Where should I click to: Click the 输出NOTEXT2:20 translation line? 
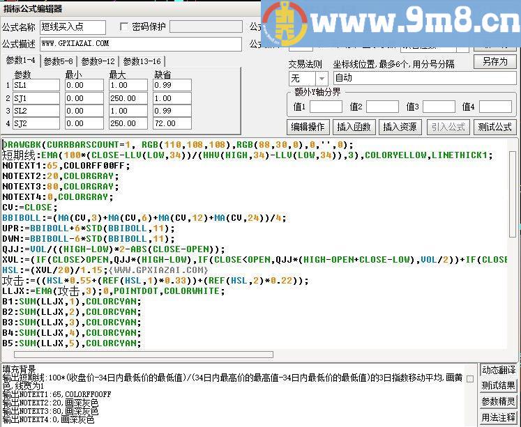click(x=50, y=403)
